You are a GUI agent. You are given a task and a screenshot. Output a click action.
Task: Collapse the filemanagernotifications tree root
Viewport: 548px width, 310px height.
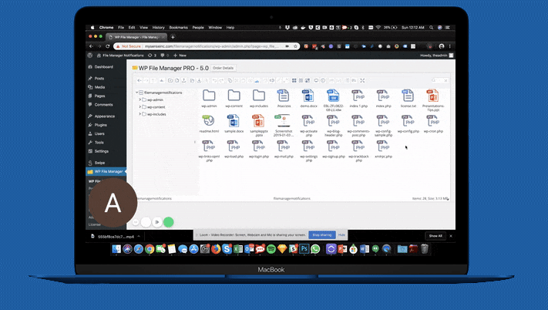click(x=137, y=93)
